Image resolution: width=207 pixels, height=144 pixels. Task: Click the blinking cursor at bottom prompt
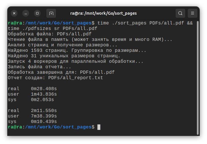[x=99, y=127]
